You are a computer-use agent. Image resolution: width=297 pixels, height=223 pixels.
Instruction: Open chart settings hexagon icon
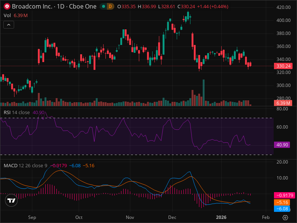[285, 217]
